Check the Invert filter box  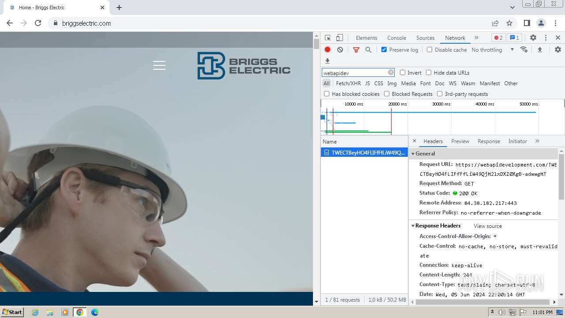[403, 72]
